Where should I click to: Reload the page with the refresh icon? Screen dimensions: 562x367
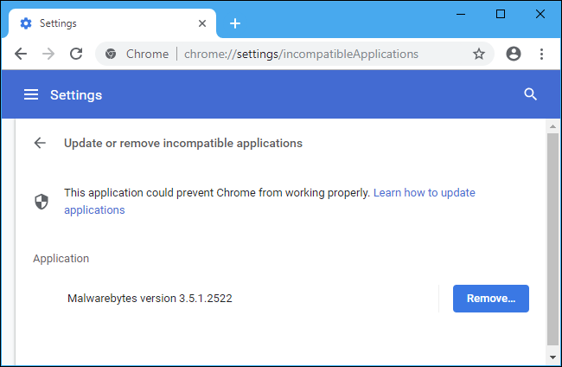[x=76, y=54]
